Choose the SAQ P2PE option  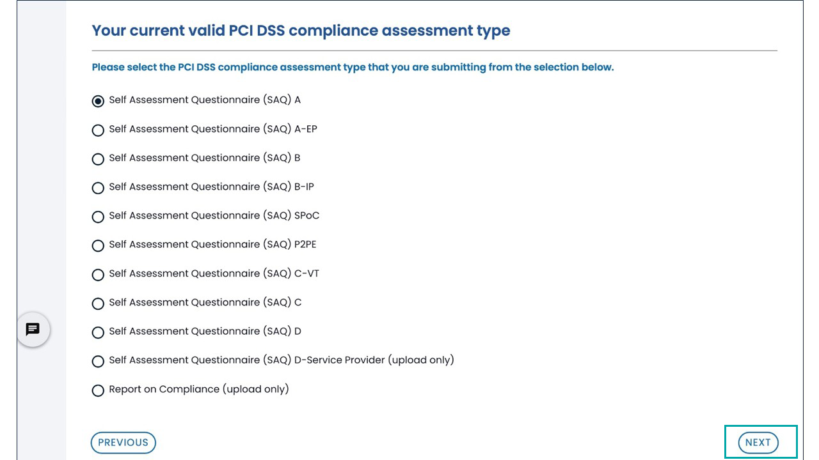coord(98,245)
